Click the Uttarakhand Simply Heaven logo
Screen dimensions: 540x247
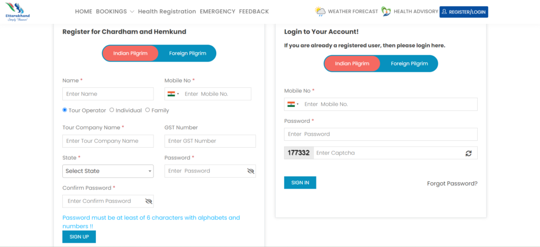[17, 12]
